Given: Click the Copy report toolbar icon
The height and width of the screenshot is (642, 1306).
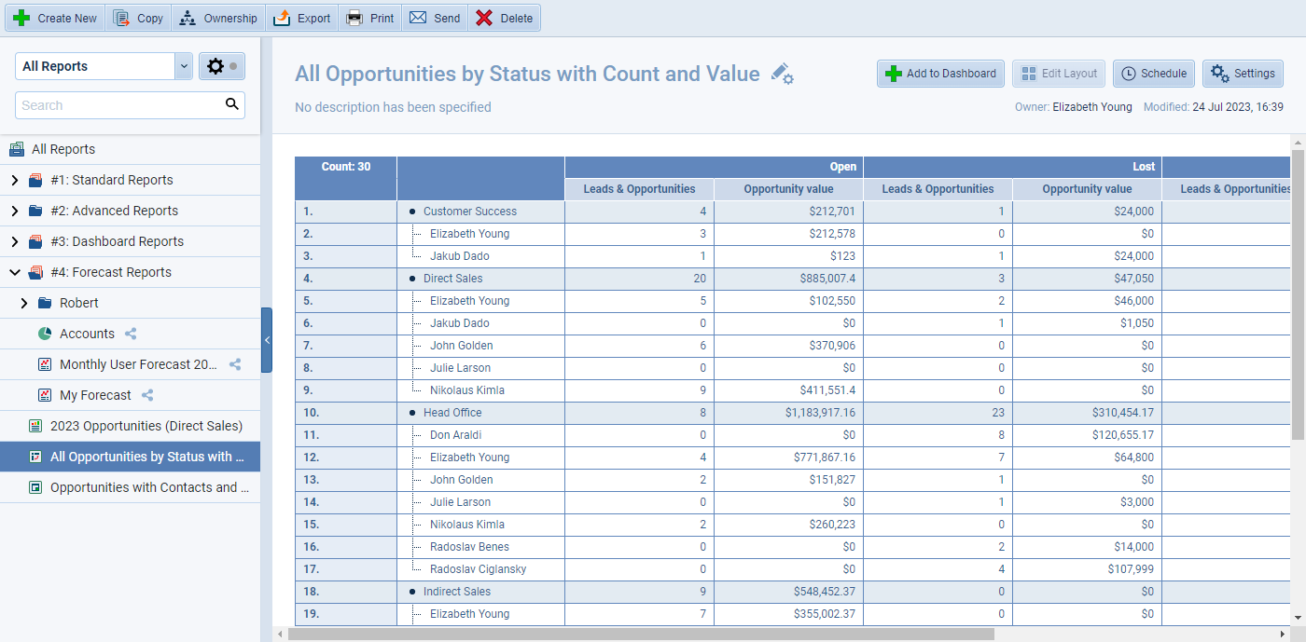Looking at the screenshot, I should tap(138, 17).
